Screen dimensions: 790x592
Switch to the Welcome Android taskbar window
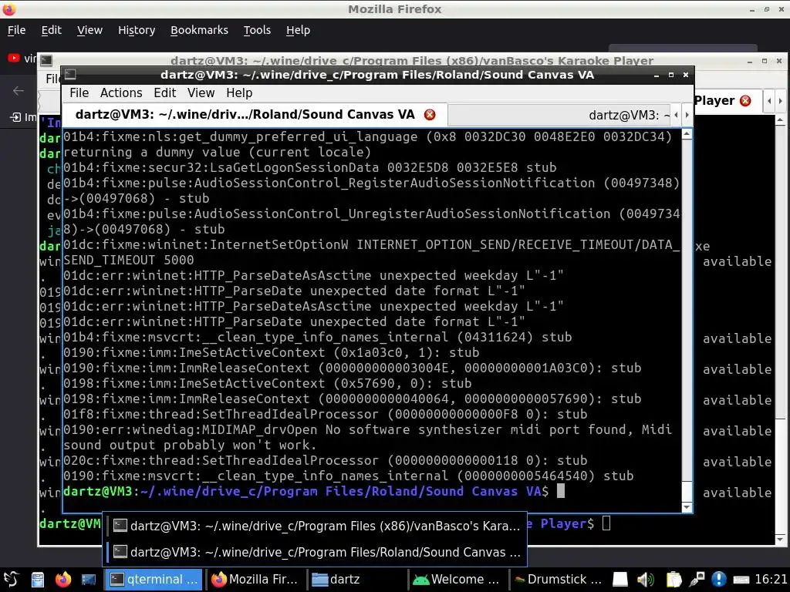tap(457, 580)
